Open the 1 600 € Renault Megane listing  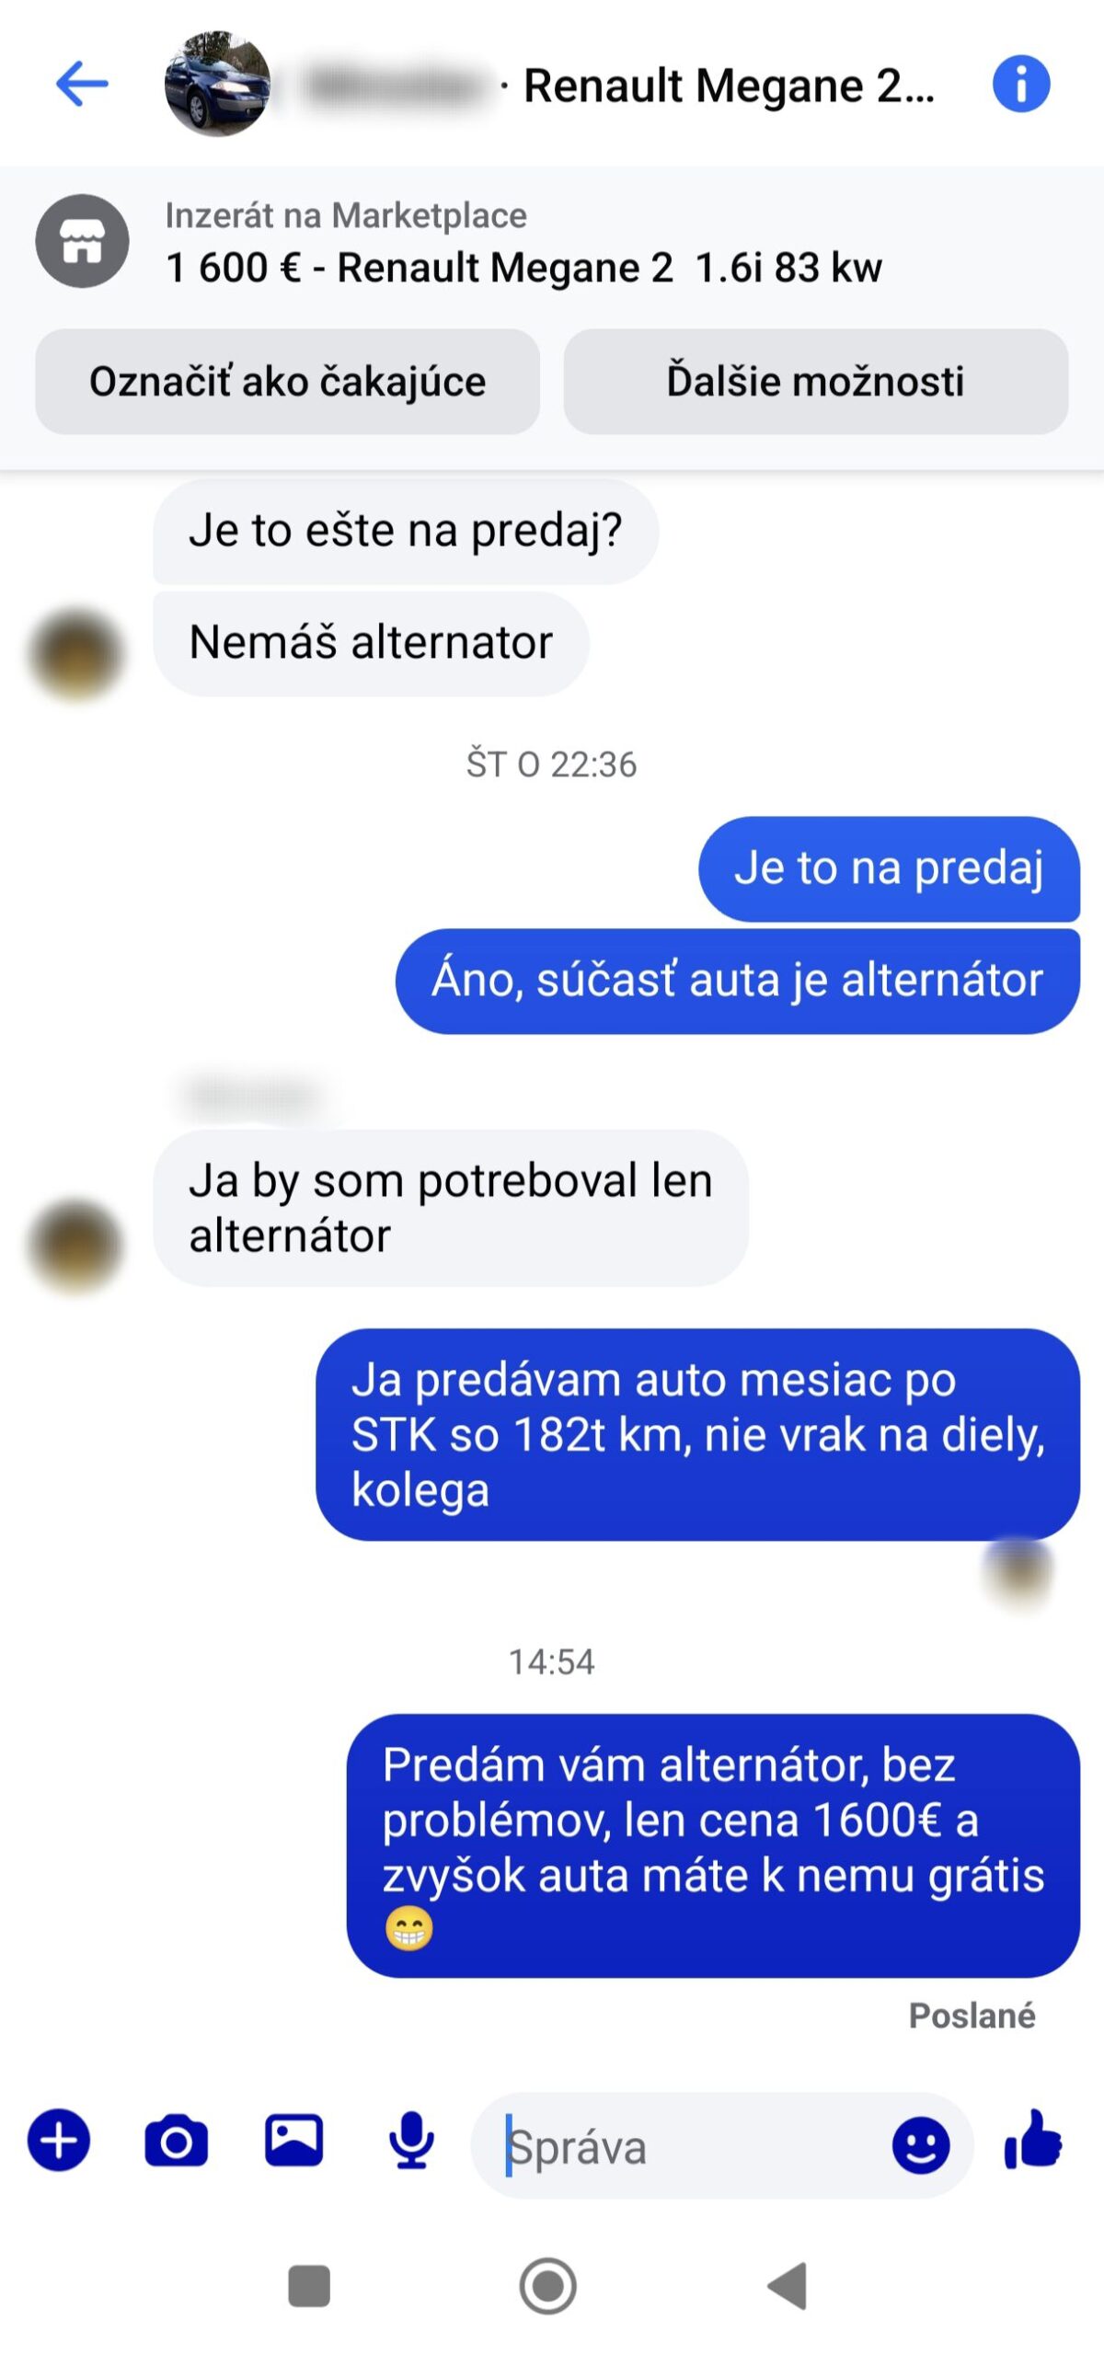523,268
